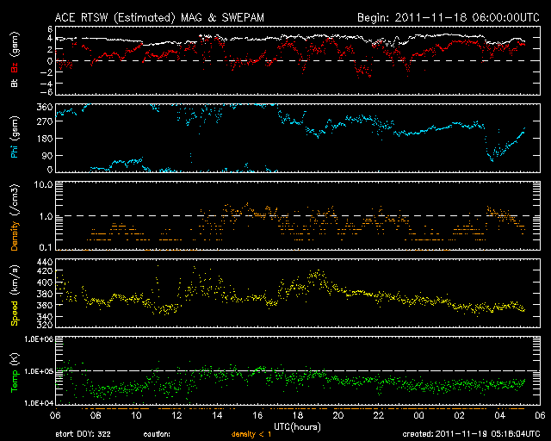Click the white 'Bt' axis label
This screenshot has height=441, width=551.
point(15,83)
